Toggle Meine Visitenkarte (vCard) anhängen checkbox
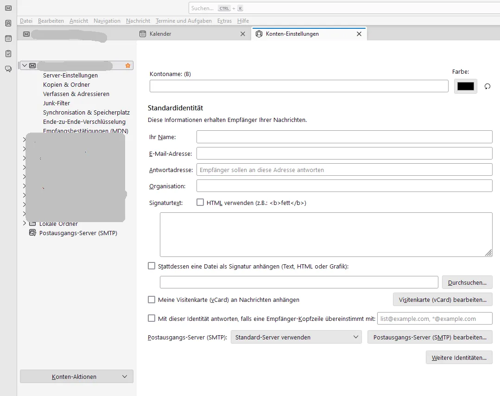The width and height of the screenshot is (500, 396). [152, 299]
